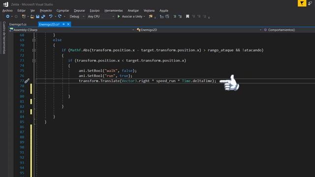This screenshot has height=177, width=315.
Task: Open the Ayuda menu
Action: [164, 11]
